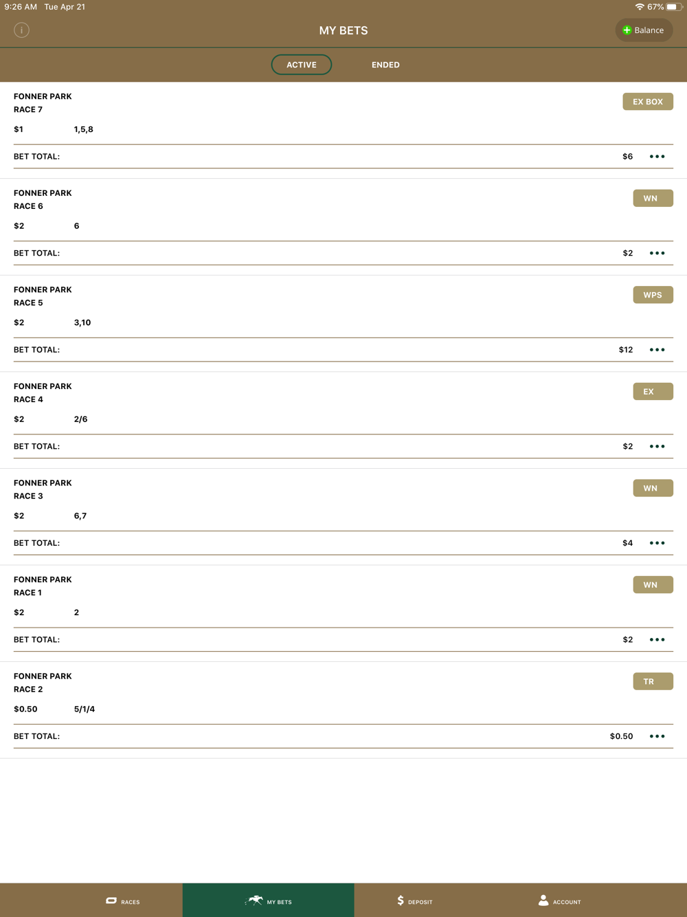Tap the WPS badge on Race 5

653,295
